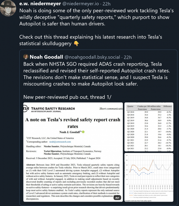Click the TSR journal logo in the image
179x206 pixels.
coord(26,108)
